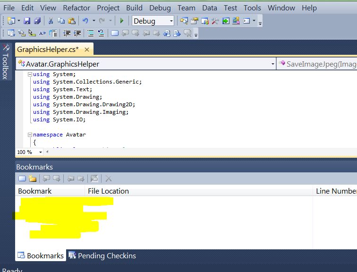The height and width of the screenshot is (272, 357).
Task: Sort by the Bookmark column header
Action: [50, 191]
